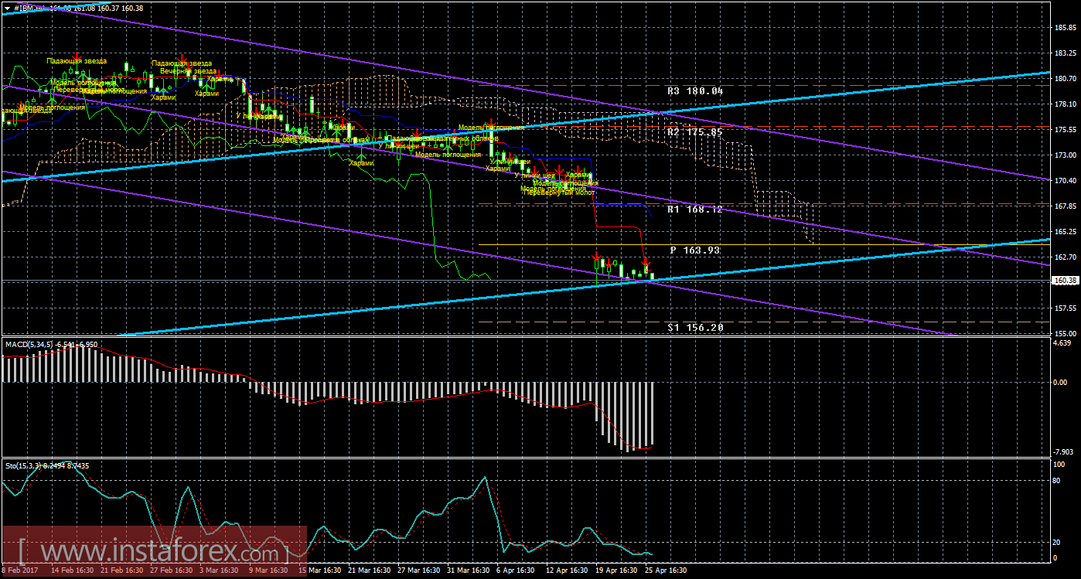Click the 162.70 price axis value
The width and height of the screenshot is (1081, 579).
(1066, 257)
